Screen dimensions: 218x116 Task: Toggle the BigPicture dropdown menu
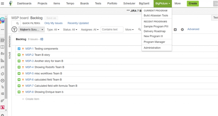(x=163, y=3)
